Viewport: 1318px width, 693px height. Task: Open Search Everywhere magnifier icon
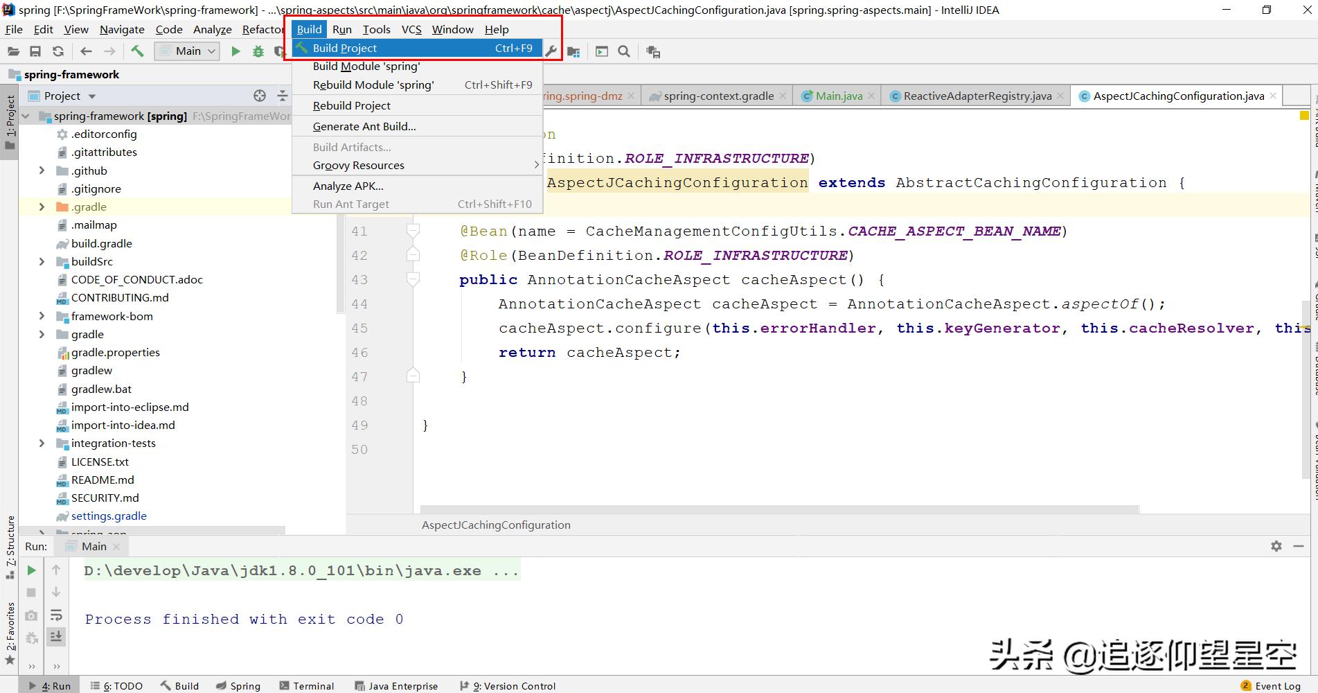pyautogui.click(x=624, y=51)
